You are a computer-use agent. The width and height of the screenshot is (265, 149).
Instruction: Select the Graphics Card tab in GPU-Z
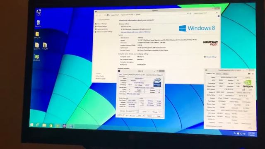210,74
